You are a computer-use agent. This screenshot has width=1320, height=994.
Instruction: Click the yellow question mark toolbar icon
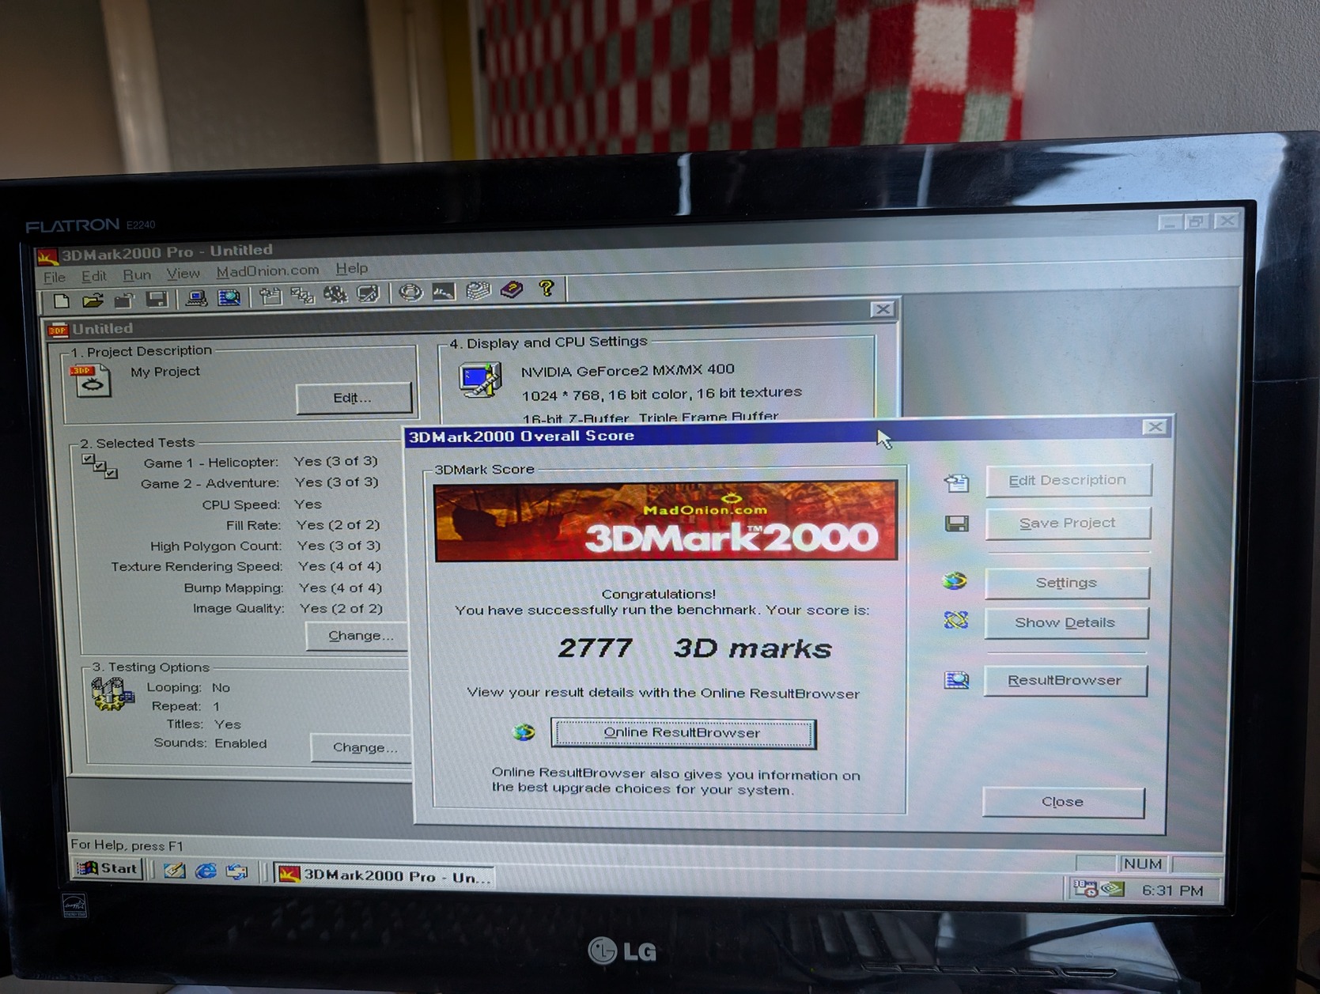[547, 288]
